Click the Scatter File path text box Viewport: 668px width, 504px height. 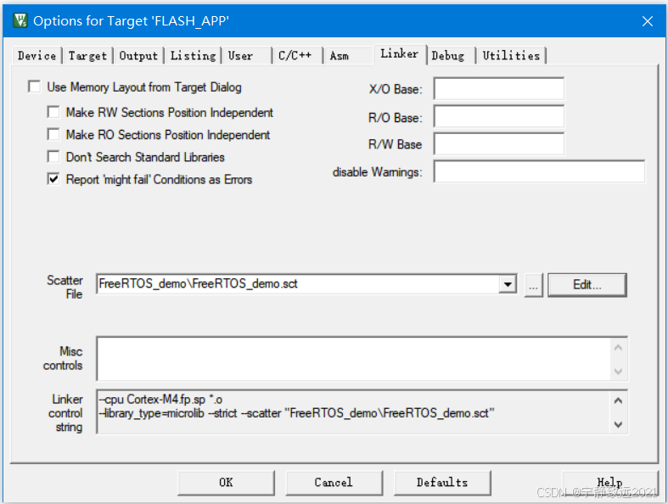pyautogui.click(x=298, y=284)
